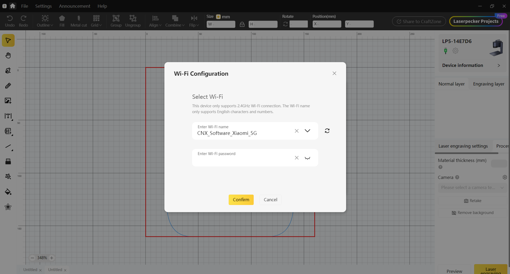This screenshot has height=274, width=510.
Task: Select the text tool in sidebar
Action: [x=8, y=116]
